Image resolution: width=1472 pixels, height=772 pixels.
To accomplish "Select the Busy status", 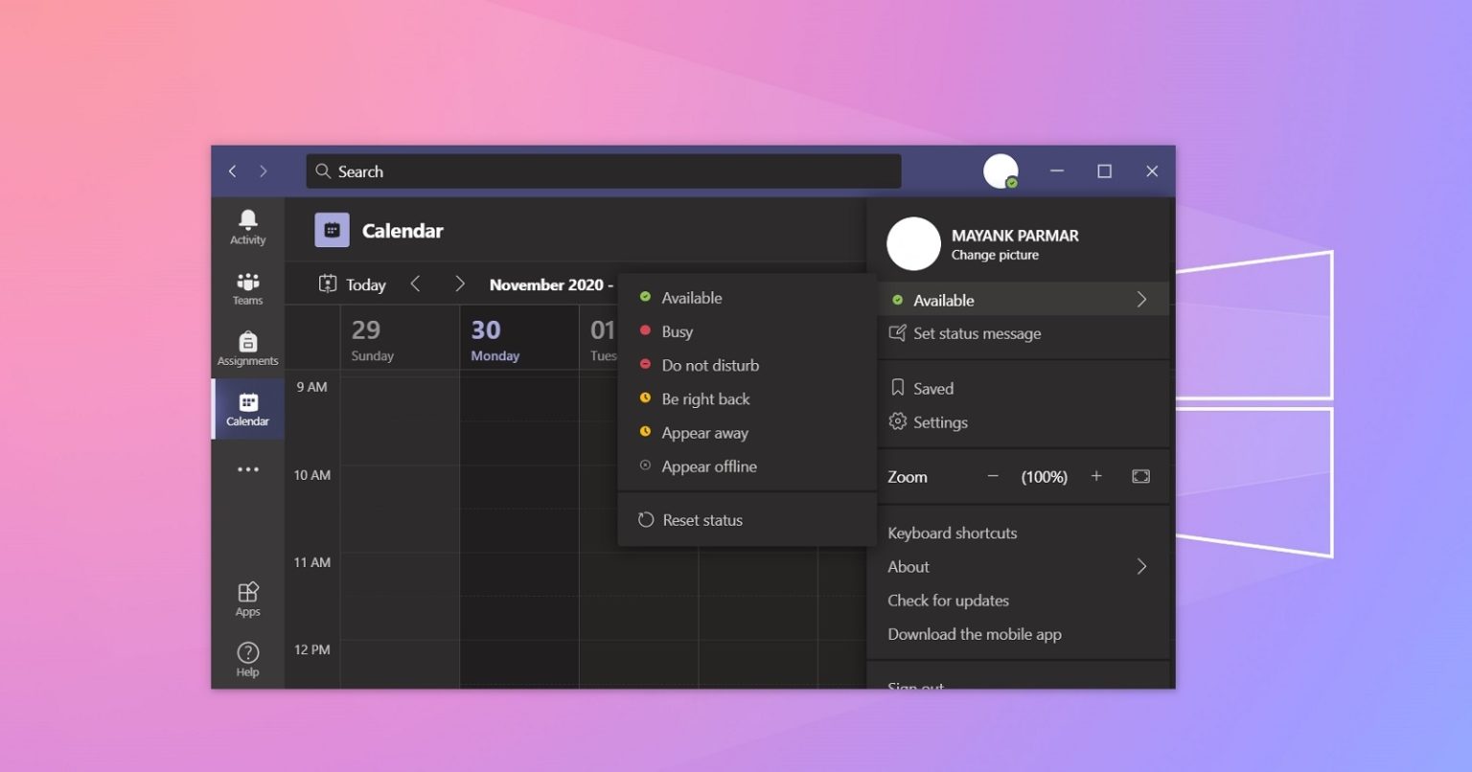I will [678, 331].
